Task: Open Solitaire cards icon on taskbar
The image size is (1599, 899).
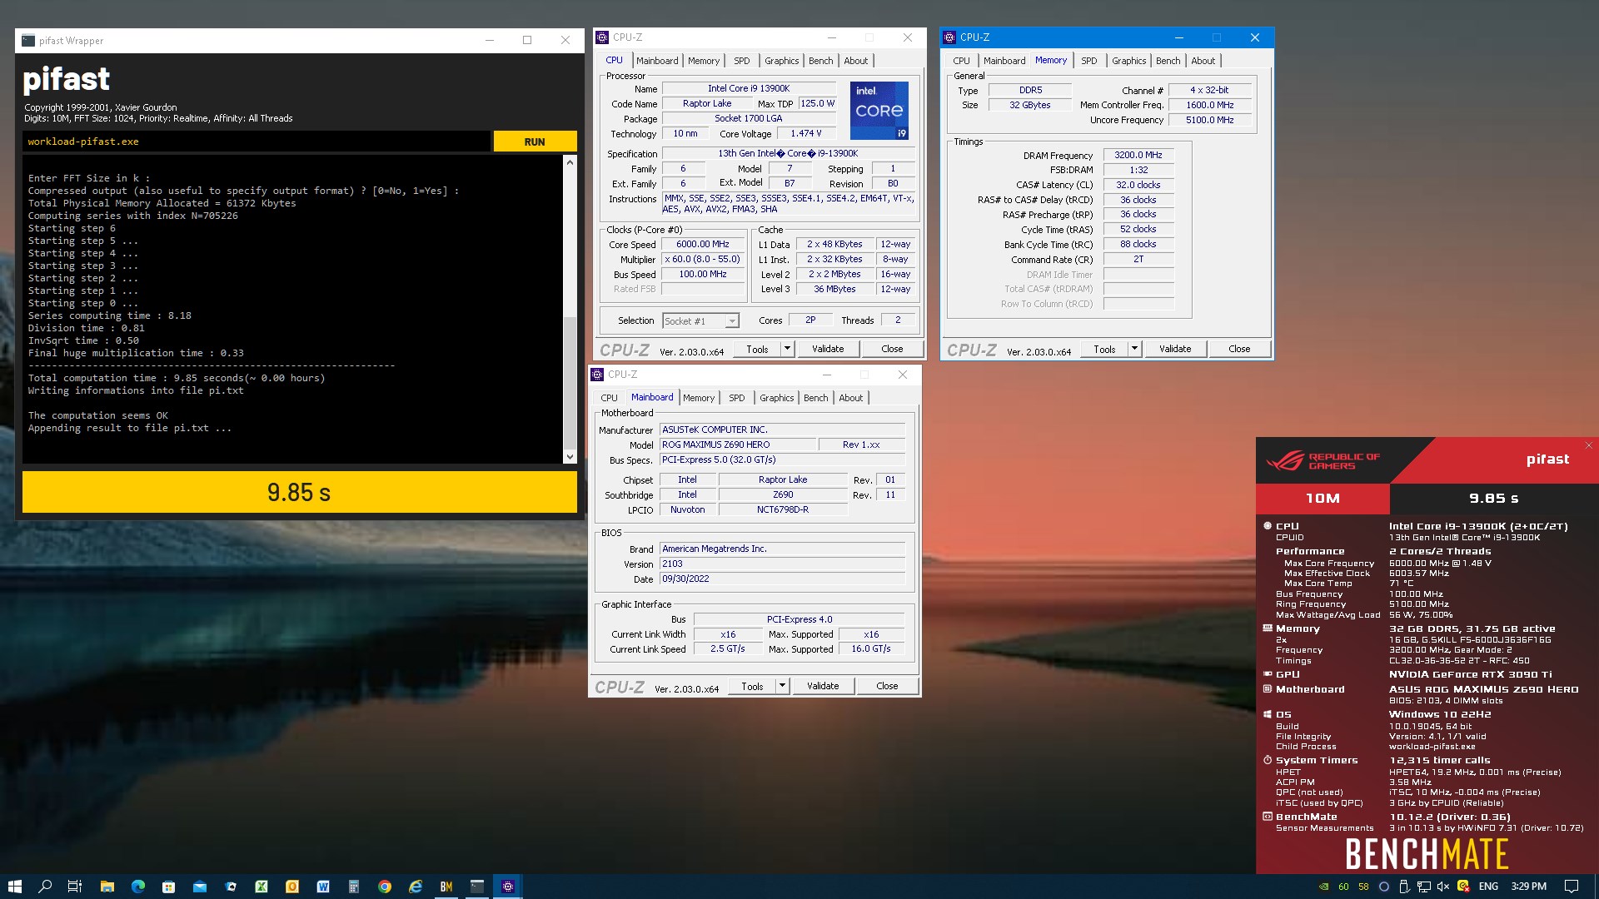Action: [231, 887]
